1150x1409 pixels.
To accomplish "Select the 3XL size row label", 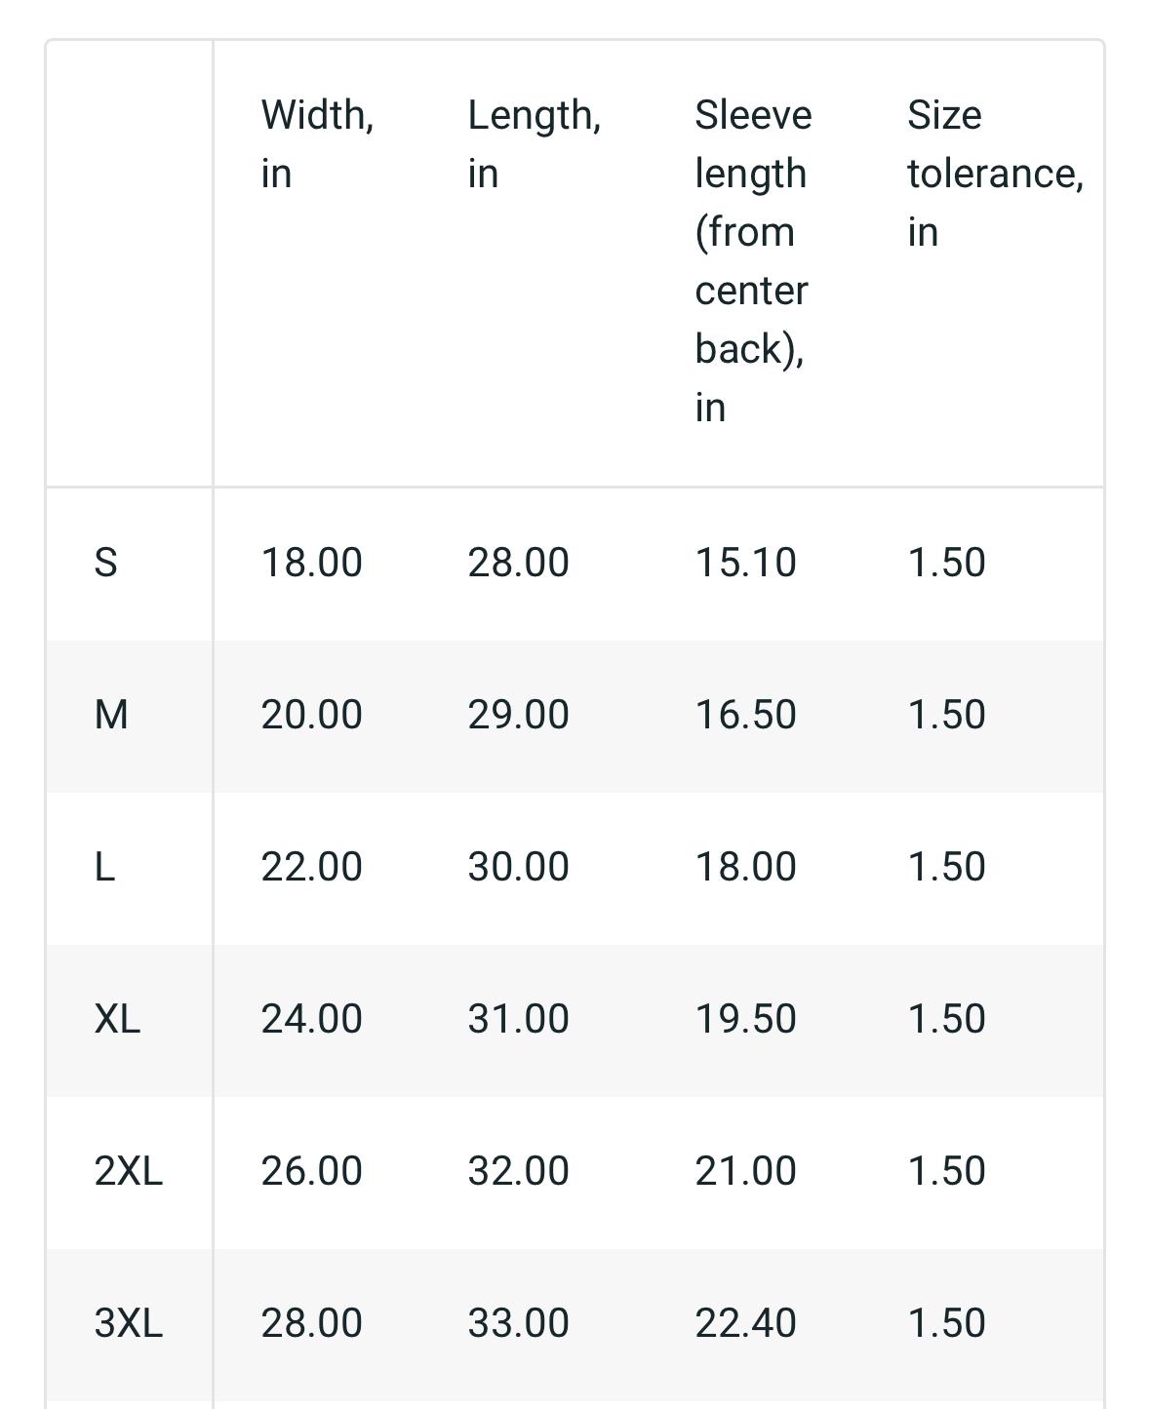I will 128,1323.
